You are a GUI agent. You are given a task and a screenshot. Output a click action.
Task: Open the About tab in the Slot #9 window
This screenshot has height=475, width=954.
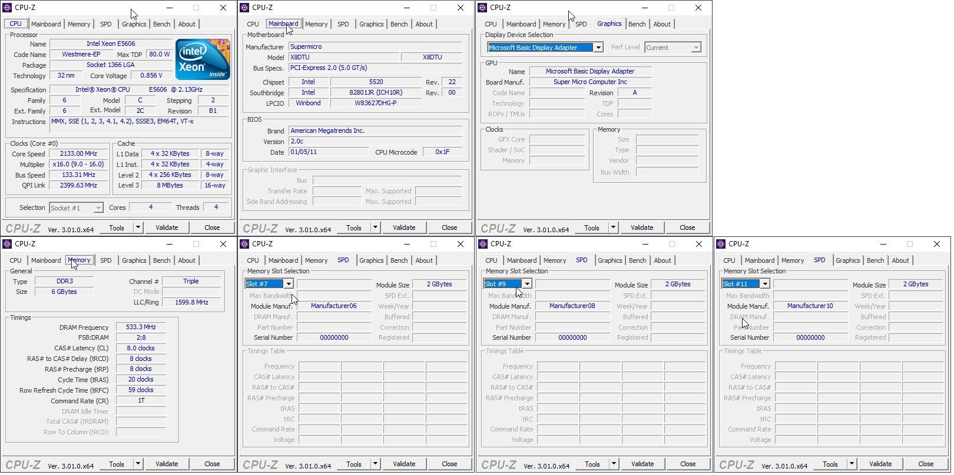tap(662, 260)
